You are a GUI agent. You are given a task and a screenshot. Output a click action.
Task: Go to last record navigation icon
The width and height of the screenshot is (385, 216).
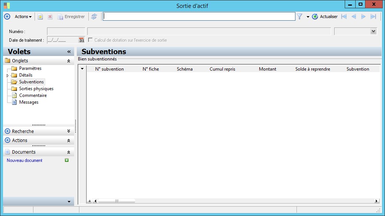click(373, 17)
